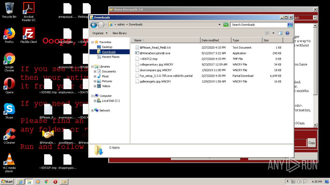Image resolution: width=330 pixels, height=185 pixels.
Task: Open the VLC media player desktop icon
Action: click(x=9, y=163)
